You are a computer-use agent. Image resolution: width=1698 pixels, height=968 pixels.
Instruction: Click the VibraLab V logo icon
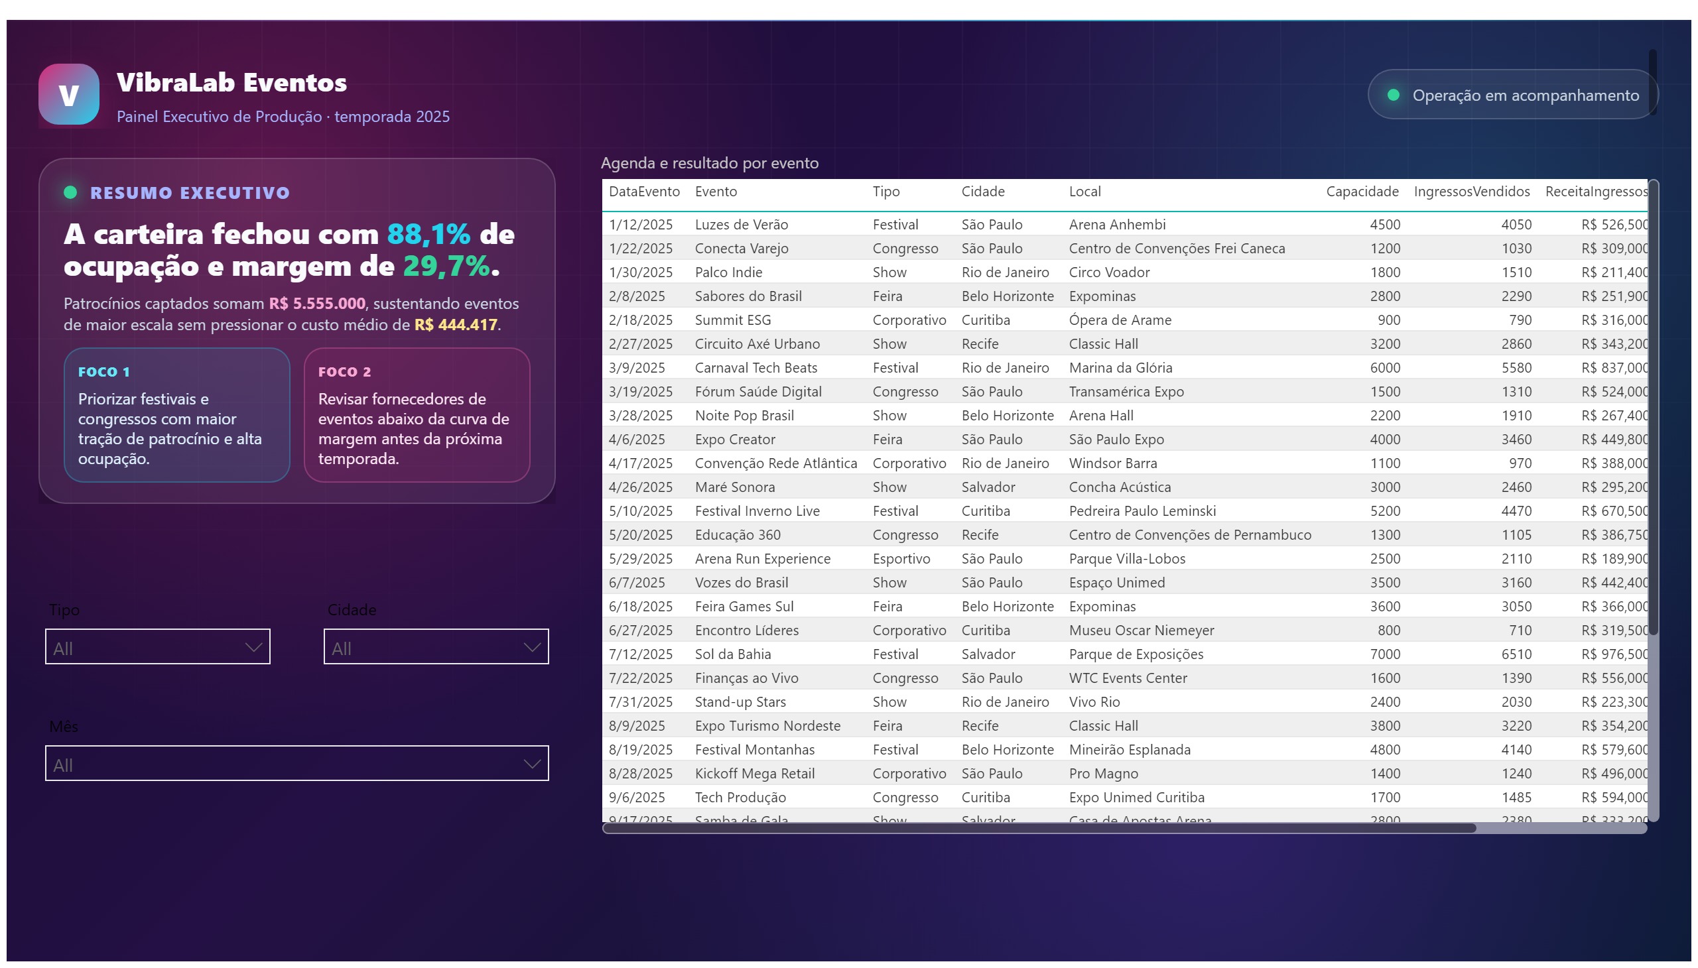[x=68, y=94]
